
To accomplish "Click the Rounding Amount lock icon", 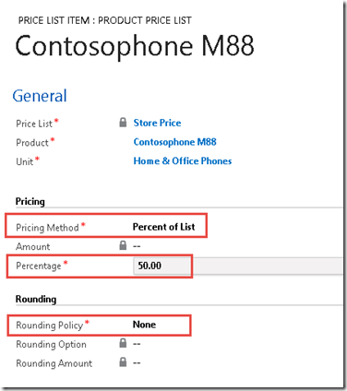I will (x=123, y=362).
